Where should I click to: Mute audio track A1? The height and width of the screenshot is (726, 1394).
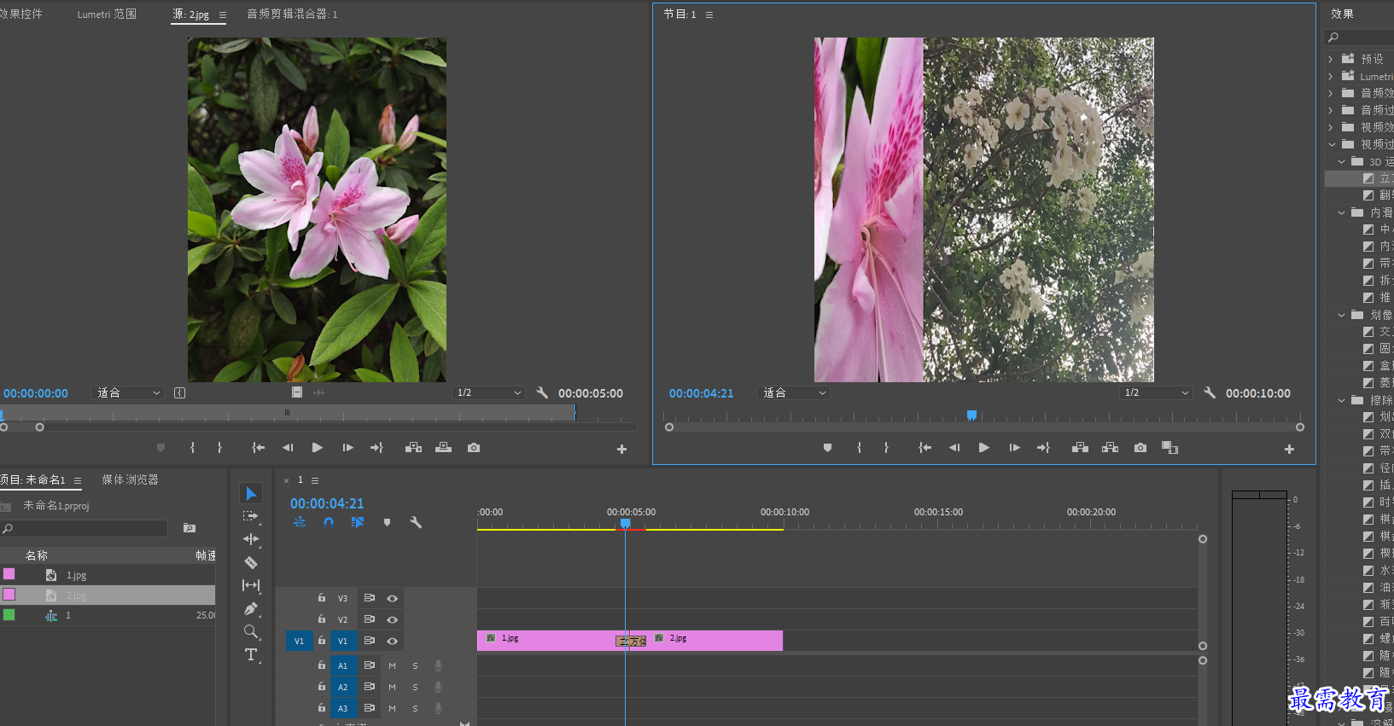(392, 665)
